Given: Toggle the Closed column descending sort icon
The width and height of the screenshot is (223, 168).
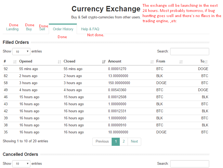Looking at the screenshot, I should point(104,62).
